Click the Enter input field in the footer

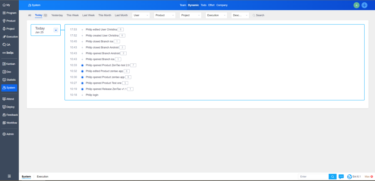(313, 177)
